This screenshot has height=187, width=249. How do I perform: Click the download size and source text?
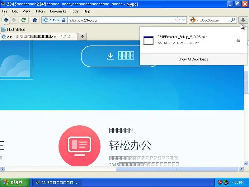pos(178,43)
